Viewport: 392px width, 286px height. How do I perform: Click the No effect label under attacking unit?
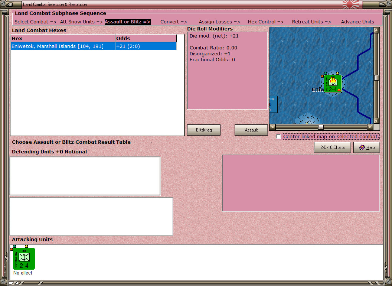23,273
